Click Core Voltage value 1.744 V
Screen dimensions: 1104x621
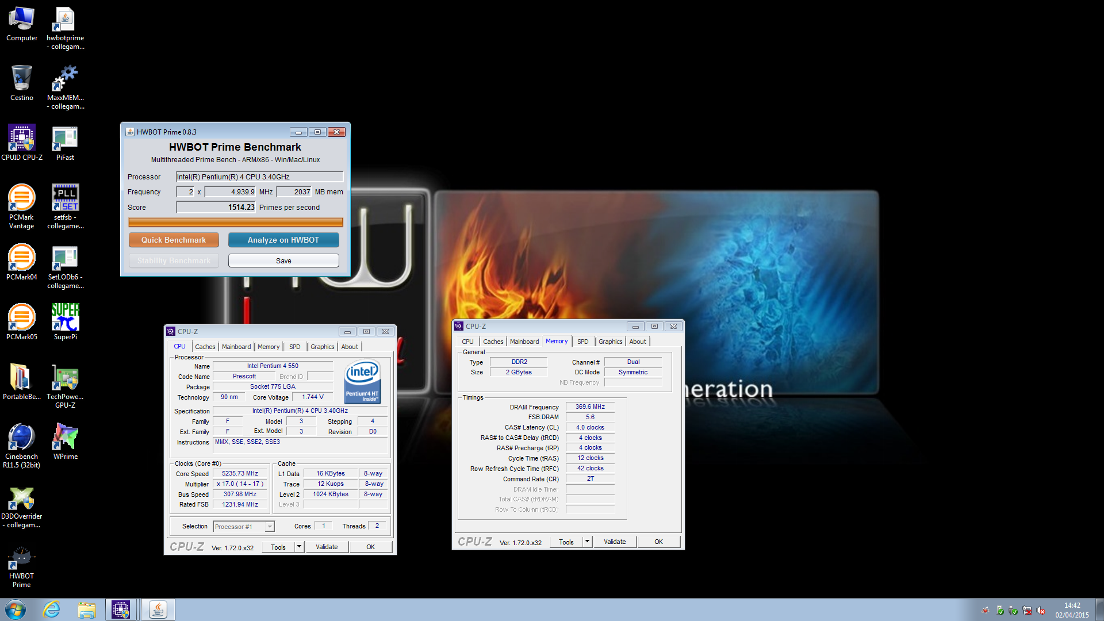click(313, 397)
